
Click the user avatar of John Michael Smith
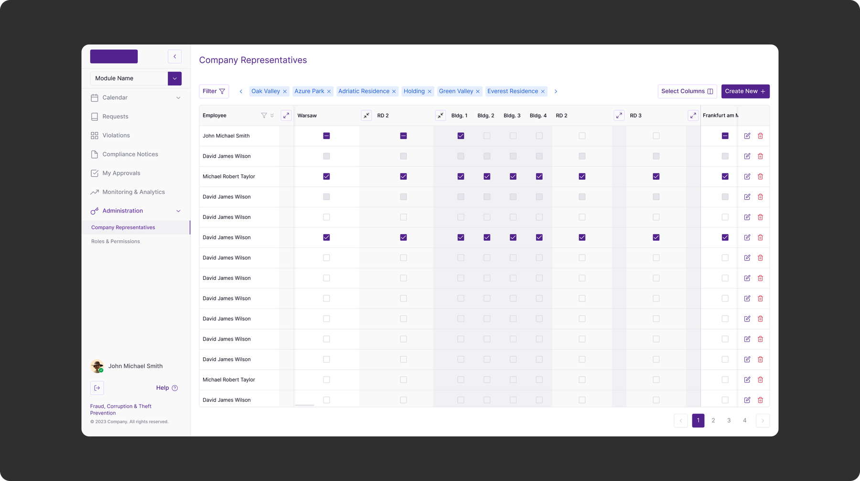pos(97,366)
